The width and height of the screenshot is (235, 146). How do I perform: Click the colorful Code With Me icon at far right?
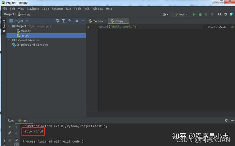coord(232,14)
